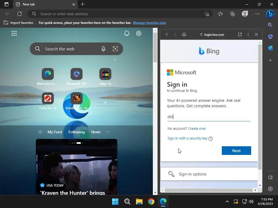Open the Favorites star list
Image resolution: width=278 pixels, height=208 pixels.
click(220, 14)
